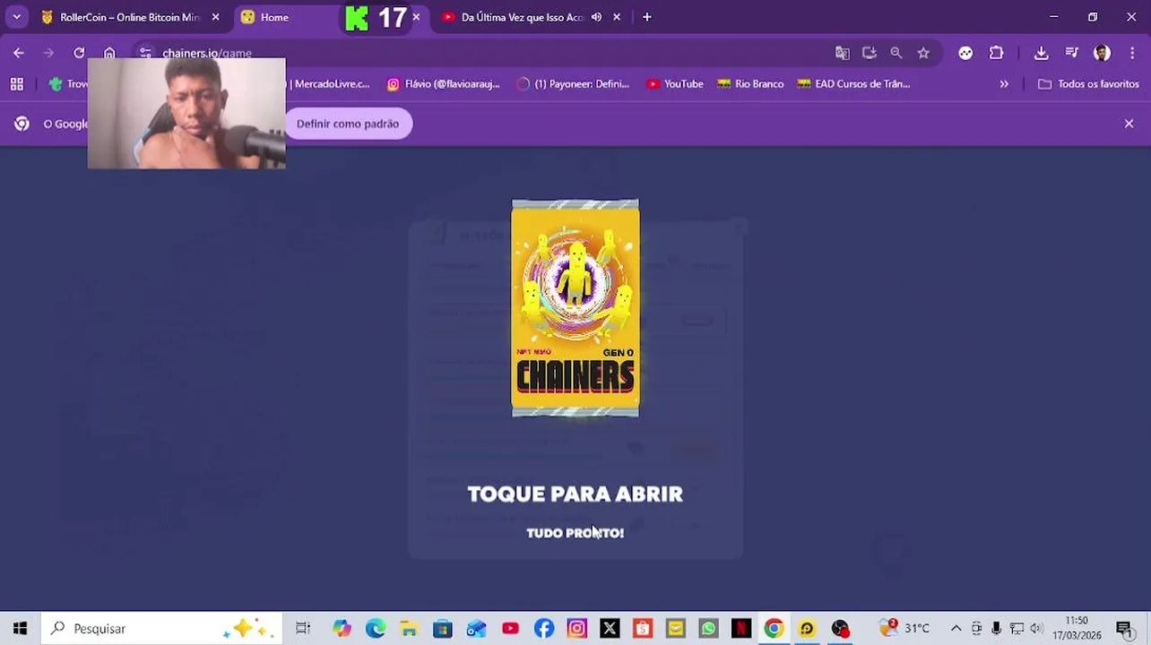Open the Chainers Gen 0 card pack
Screen dimensions: 1151x645
(x=575, y=308)
